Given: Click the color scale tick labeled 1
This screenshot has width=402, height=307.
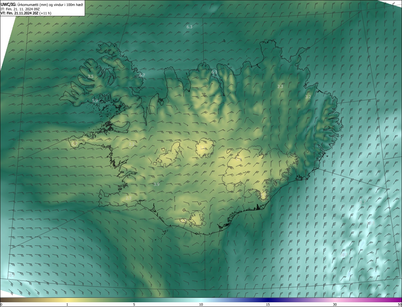Looking at the screenshot, I should (67, 304).
